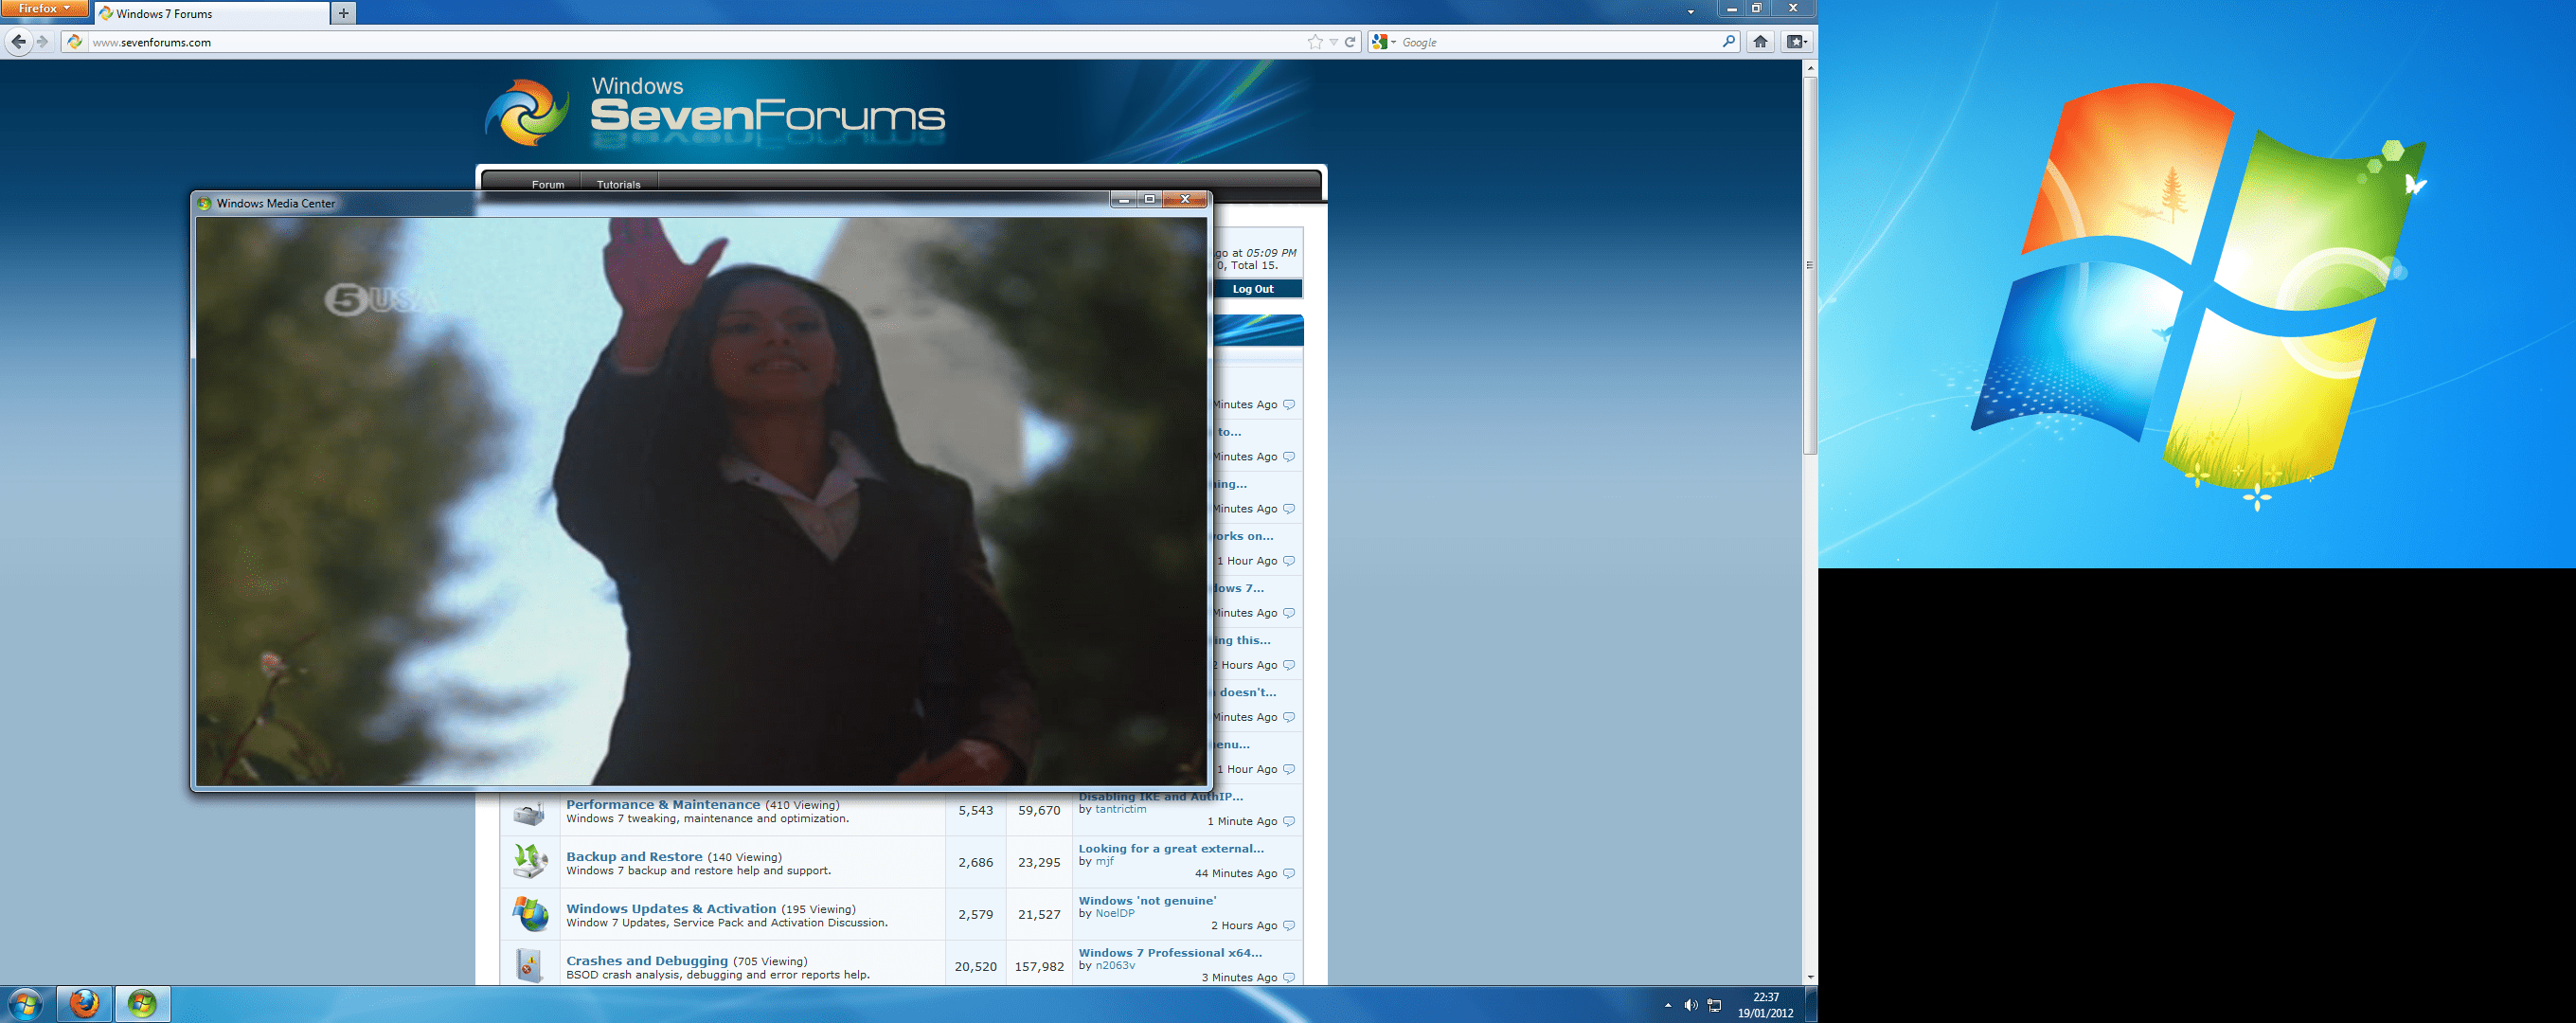
Task: Go to last post icon beside 3 Minutes Ago
Action: [1289, 977]
